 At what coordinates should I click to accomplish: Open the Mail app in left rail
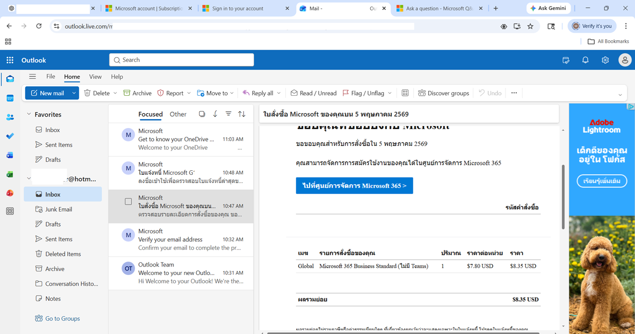click(10, 79)
